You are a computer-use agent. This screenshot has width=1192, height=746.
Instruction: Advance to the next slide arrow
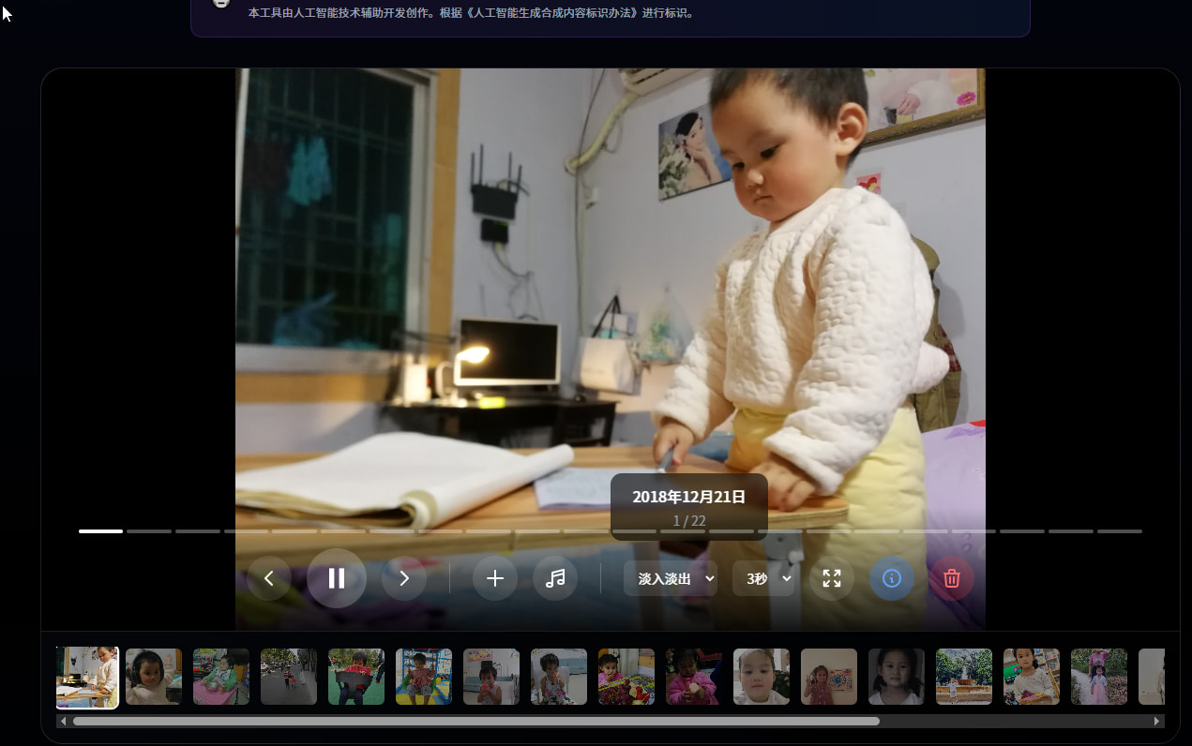tap(404, 578)
